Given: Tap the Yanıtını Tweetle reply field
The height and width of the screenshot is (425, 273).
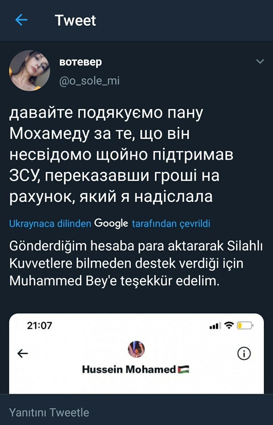Looking at the screenshot, I should pos(49,413).
